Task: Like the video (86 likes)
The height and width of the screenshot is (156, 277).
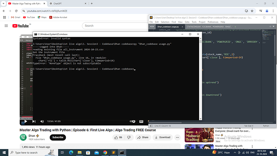Action: (118, 138)
